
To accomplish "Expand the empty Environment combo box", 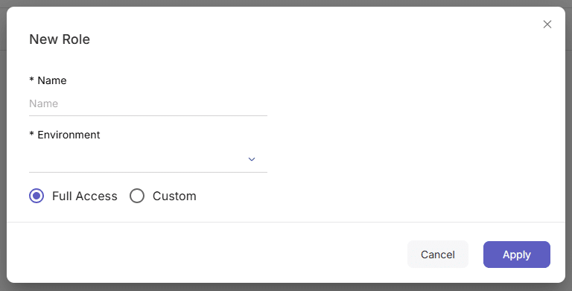I will [148, 159].
